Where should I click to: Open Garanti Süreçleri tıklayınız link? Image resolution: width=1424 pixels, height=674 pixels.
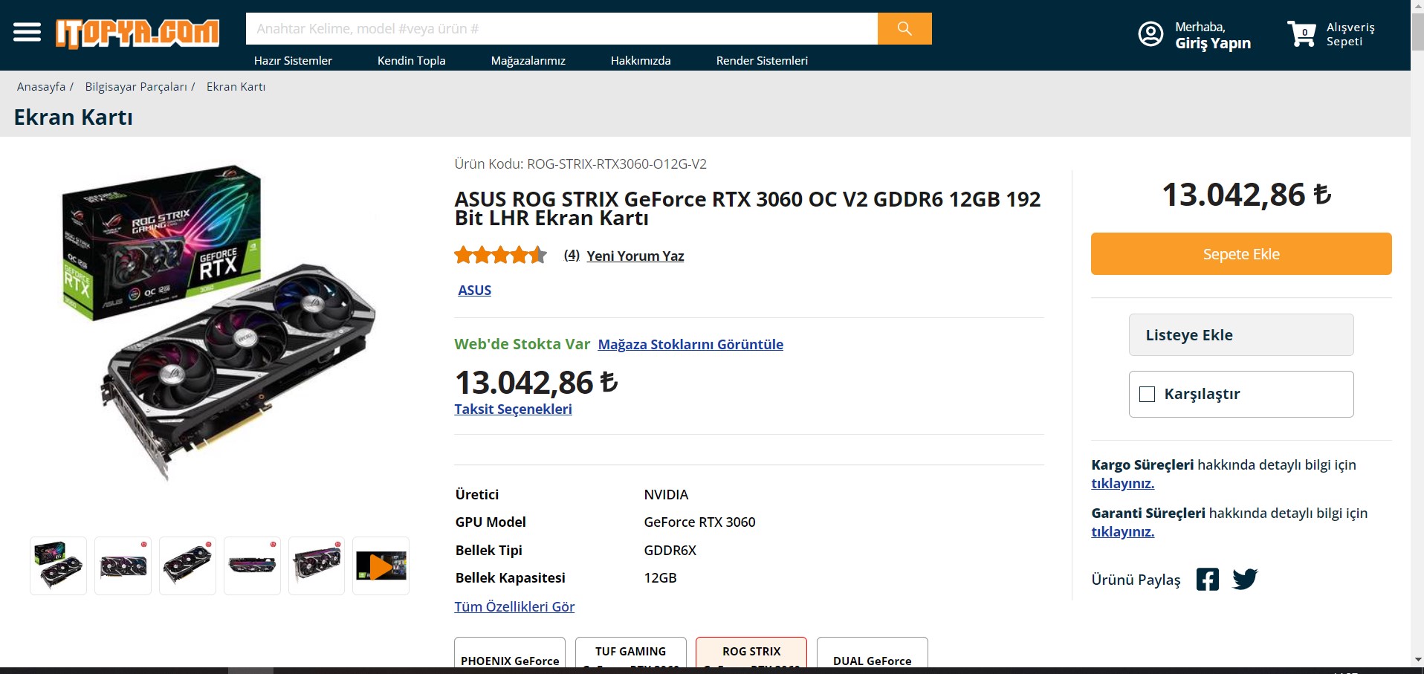point(1122,531)
